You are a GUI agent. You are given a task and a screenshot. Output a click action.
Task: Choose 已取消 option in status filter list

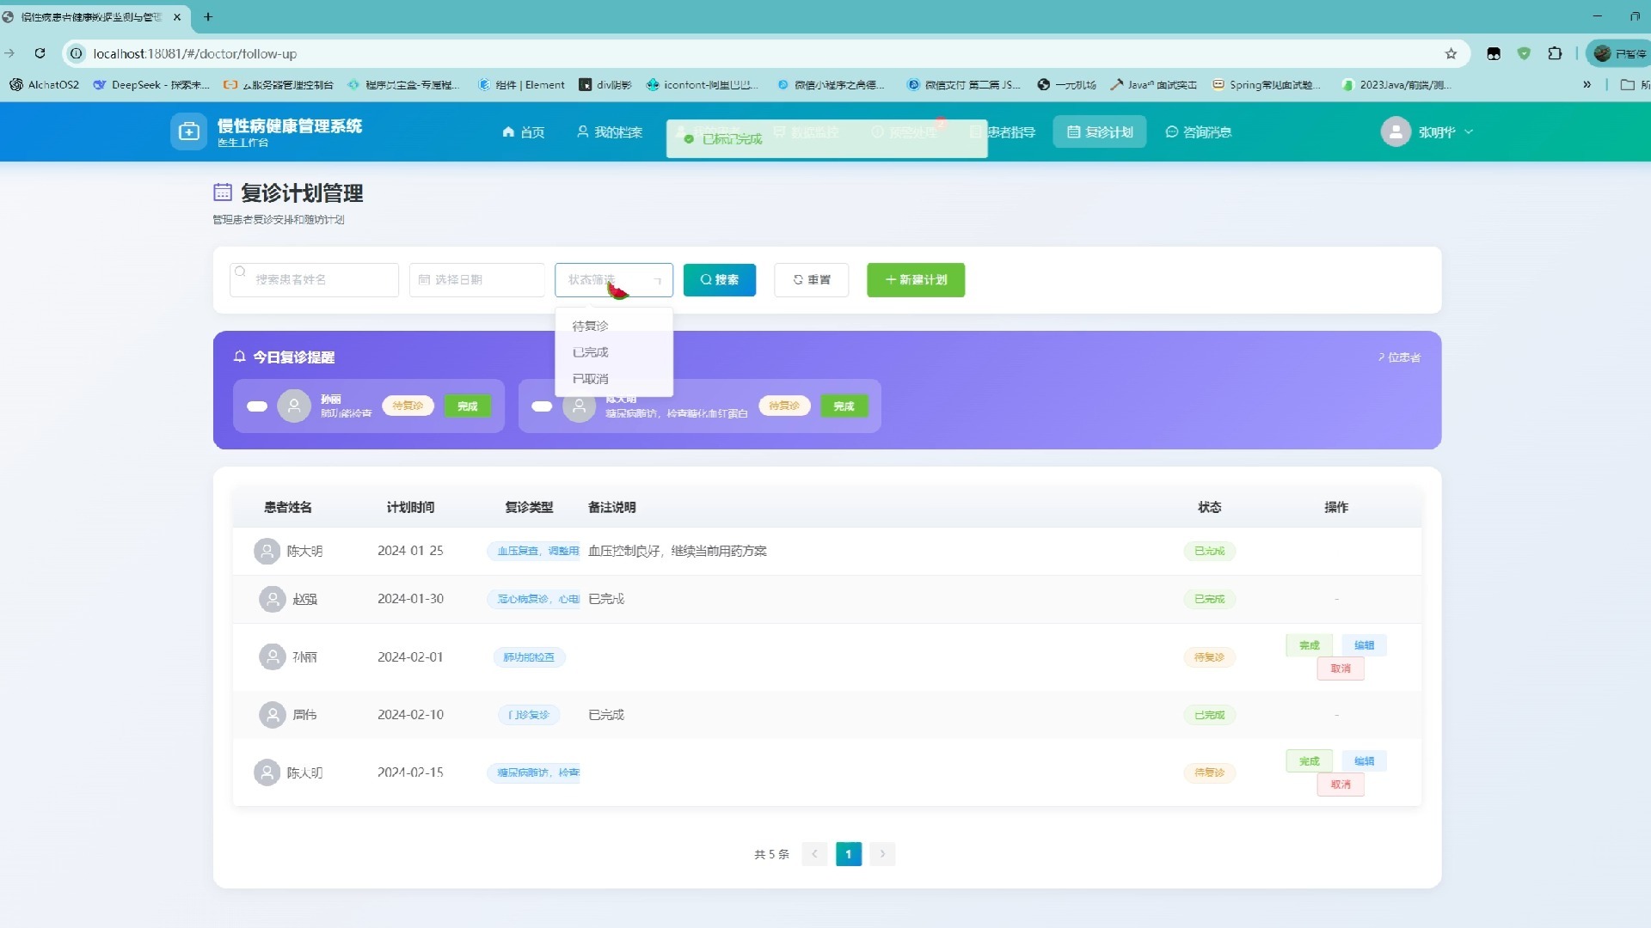pos(590,379)
